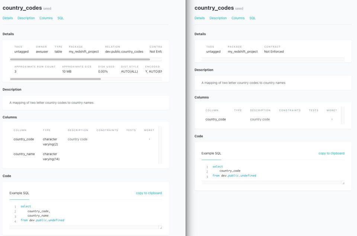
Task: Go to Description tab in right pane
Action: [218, 18]
